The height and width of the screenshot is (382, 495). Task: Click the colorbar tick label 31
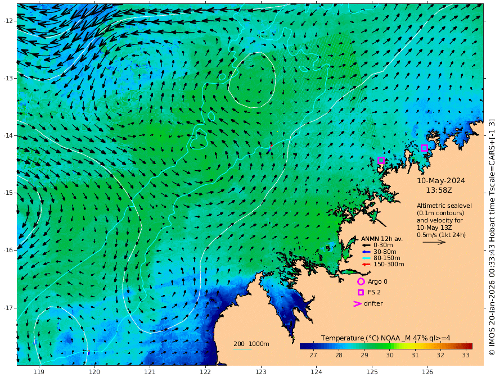click(x=415, y=355)
